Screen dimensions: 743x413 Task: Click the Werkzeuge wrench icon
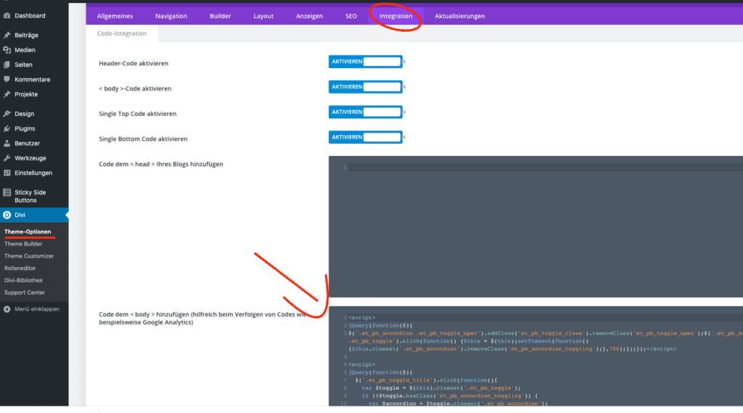tap(7, 158)
